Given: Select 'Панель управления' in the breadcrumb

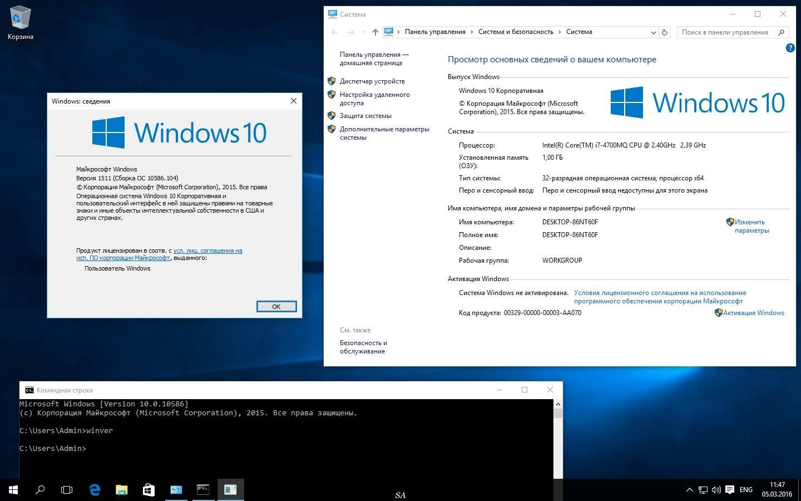Looking at the screenshot, I should pos(435,32).
